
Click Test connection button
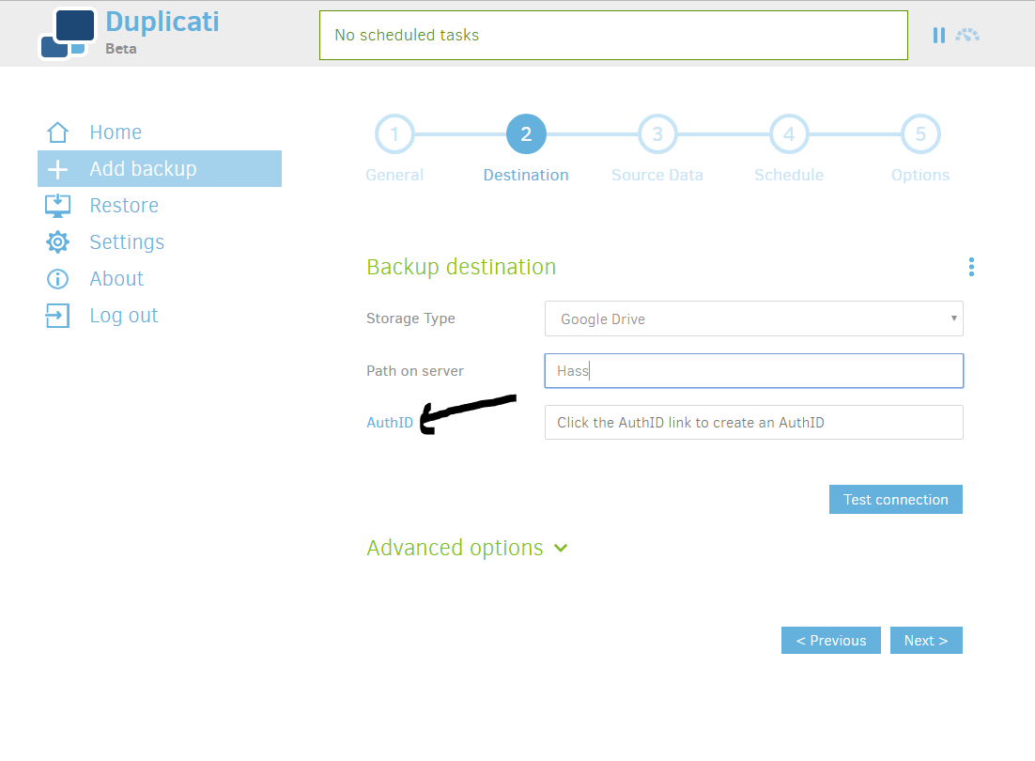click(896, 500)
